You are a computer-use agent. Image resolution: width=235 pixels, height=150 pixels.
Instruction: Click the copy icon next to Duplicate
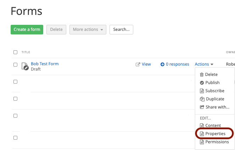pos(202,99)
